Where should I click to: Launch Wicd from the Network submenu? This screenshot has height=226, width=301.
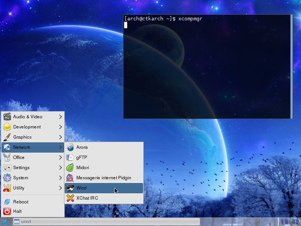tap(104, 188)
